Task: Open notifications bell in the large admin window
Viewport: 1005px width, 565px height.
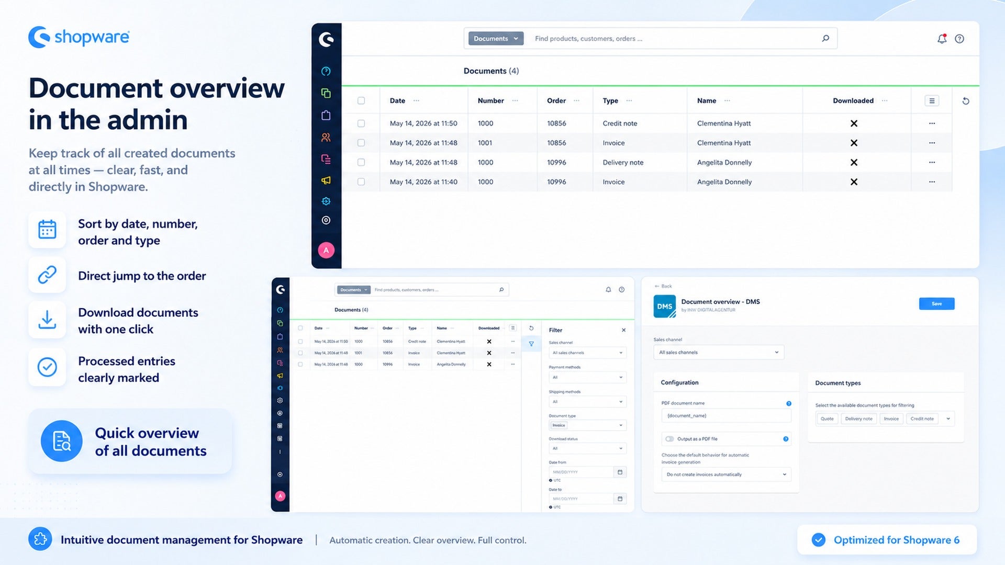Action: 942,39
